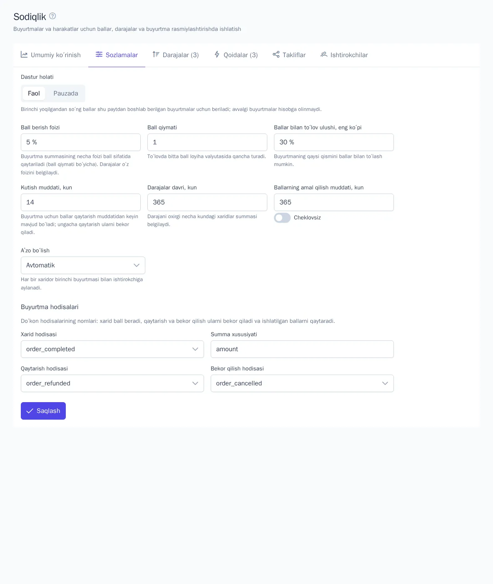Edit the Ballarning amal qilish muddati field

334,202
